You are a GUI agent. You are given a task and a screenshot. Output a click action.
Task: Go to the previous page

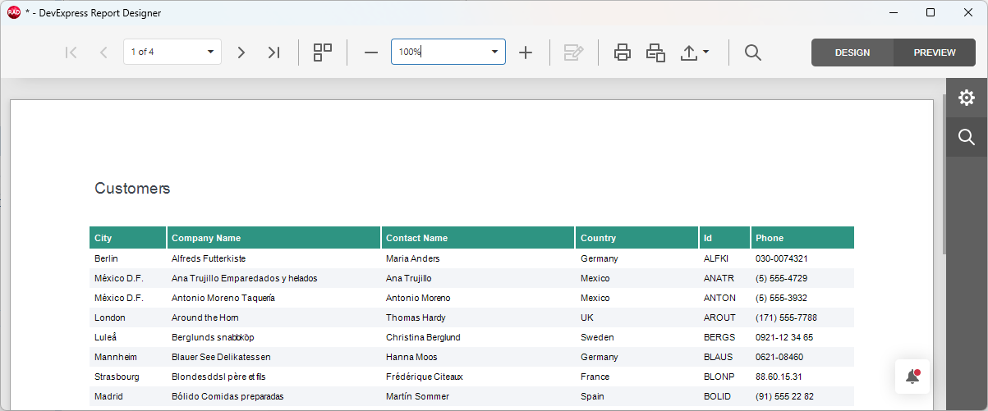(x=103, y=53)
